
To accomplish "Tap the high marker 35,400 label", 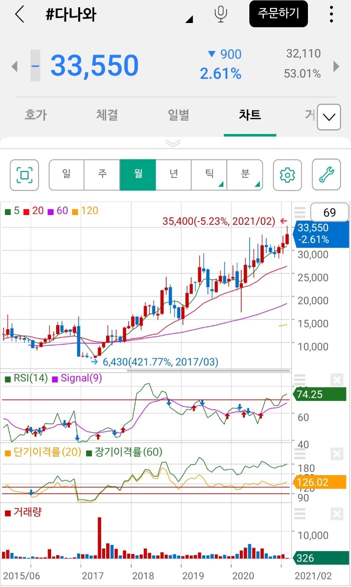I will [219, 221].
